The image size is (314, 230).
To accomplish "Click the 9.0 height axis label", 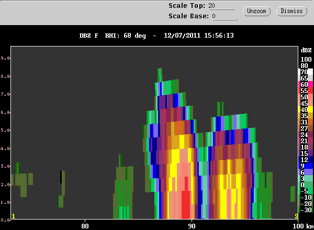I will [x=5, y=58].
